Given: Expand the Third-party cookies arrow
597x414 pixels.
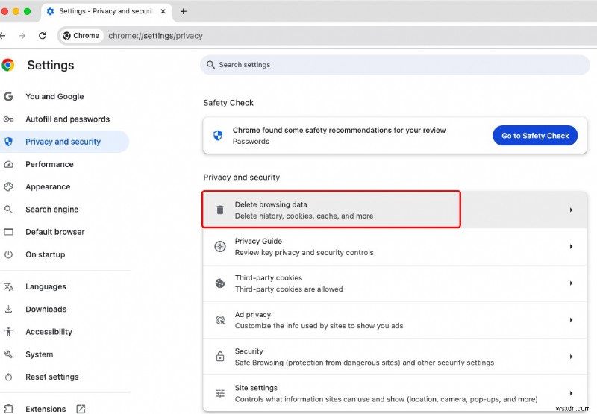Looking at the screenshot, I should click(571, 283).
